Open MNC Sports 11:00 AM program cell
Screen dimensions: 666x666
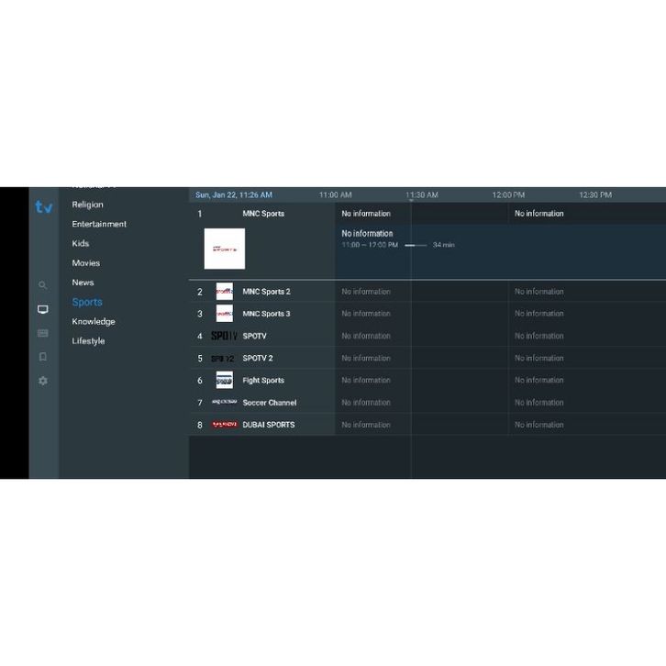click(421, 214)
